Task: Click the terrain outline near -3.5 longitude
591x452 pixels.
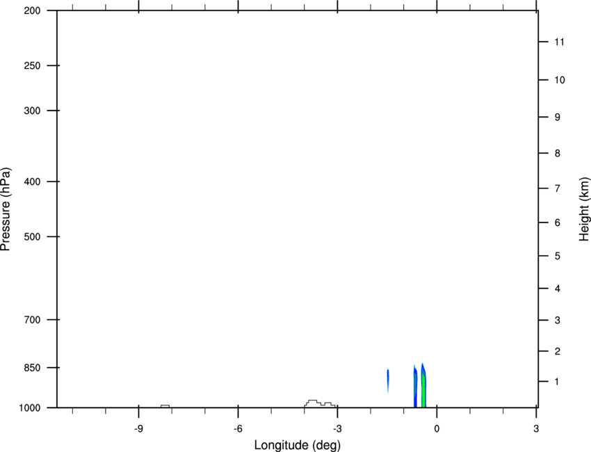Action: 320,403
